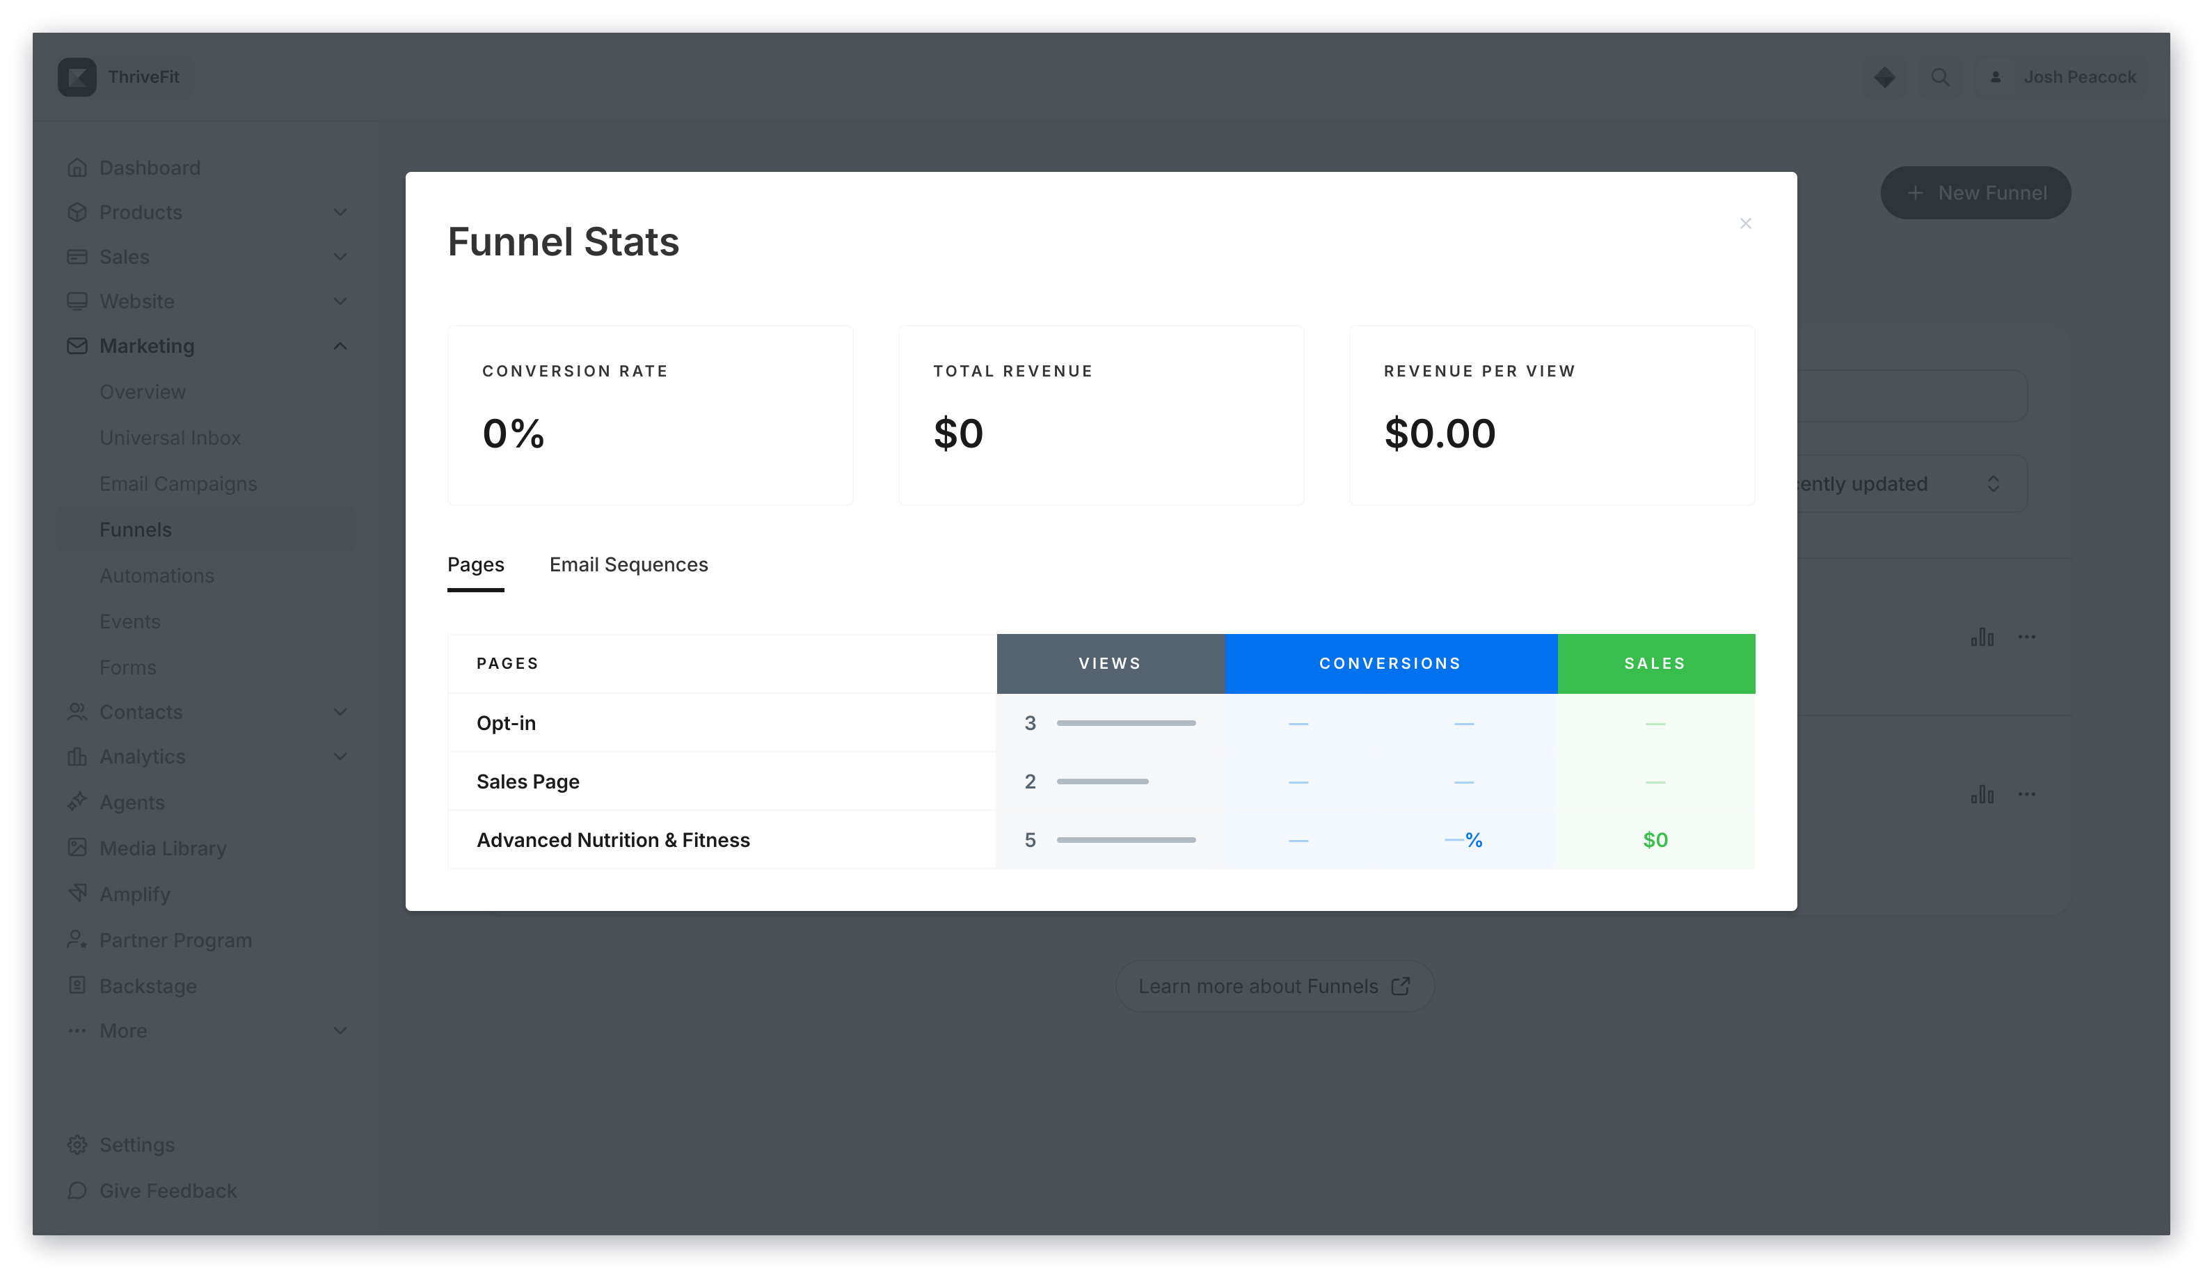This screenshot has width=2203, height=1268.
Task: Click the Sales Page views progress bar
Action: (1102, 781)
